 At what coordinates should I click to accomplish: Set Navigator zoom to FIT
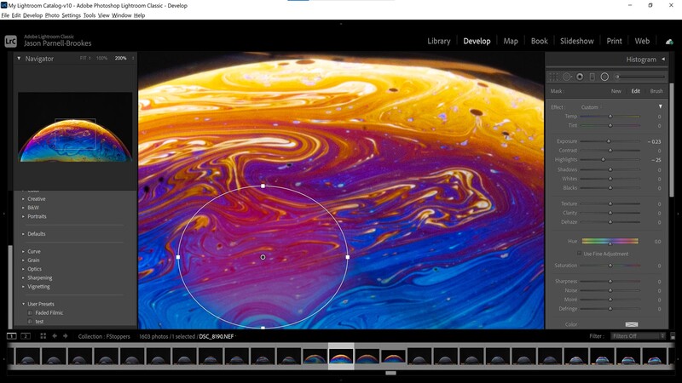click(x=83, y=58)
